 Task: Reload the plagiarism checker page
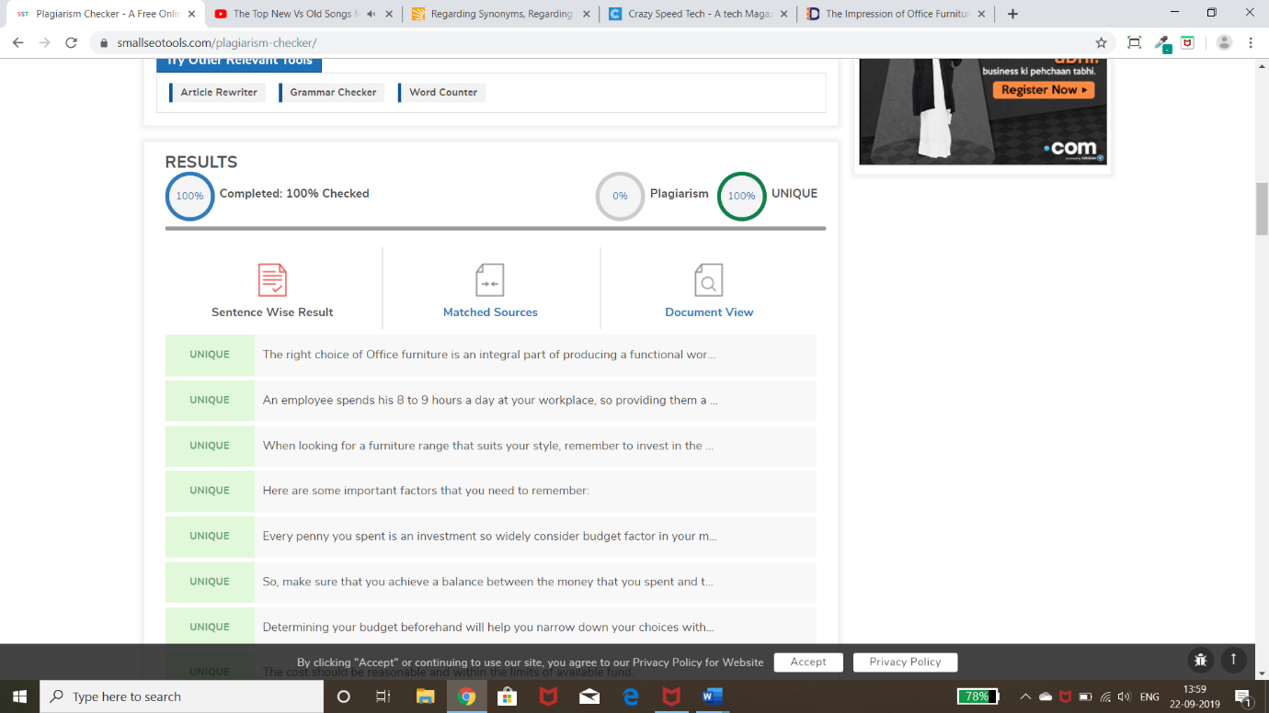pyautogui.click(x=72, y=43)
